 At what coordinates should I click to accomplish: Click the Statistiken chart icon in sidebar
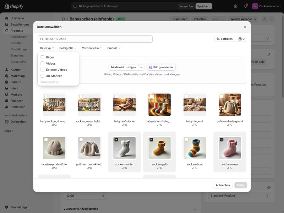[7, 107]
